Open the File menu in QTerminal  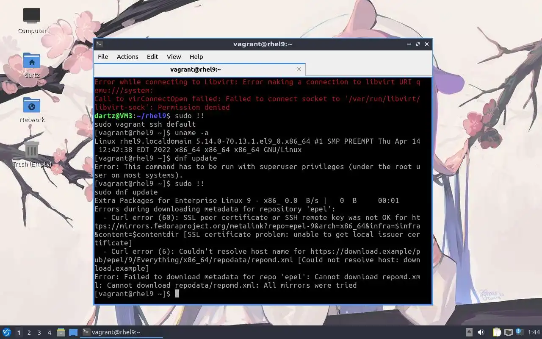point(103,57)
